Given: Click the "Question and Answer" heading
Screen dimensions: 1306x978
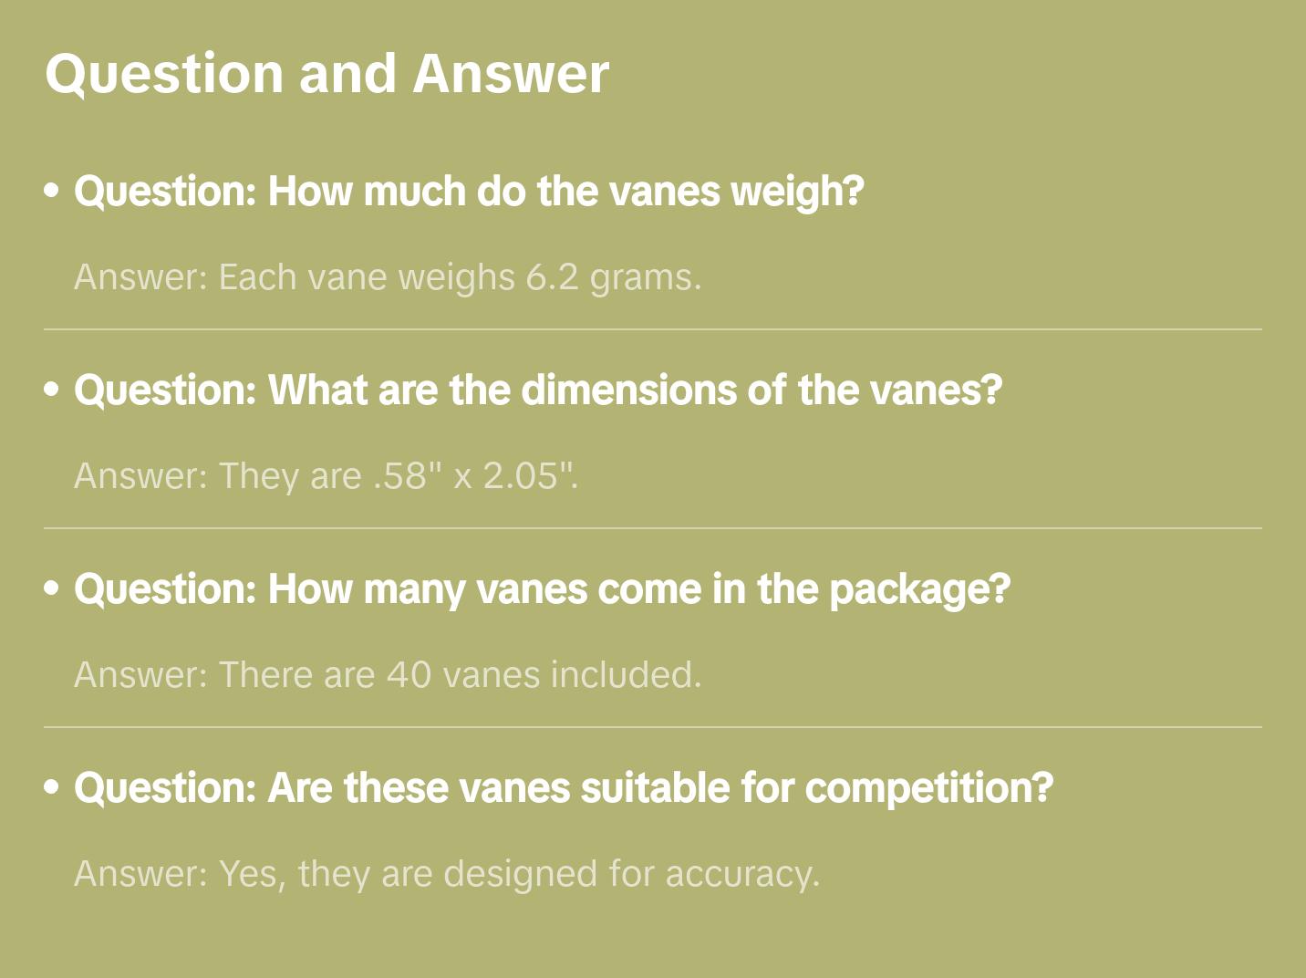Looking at the screenshot, I should tap(326, 74).
